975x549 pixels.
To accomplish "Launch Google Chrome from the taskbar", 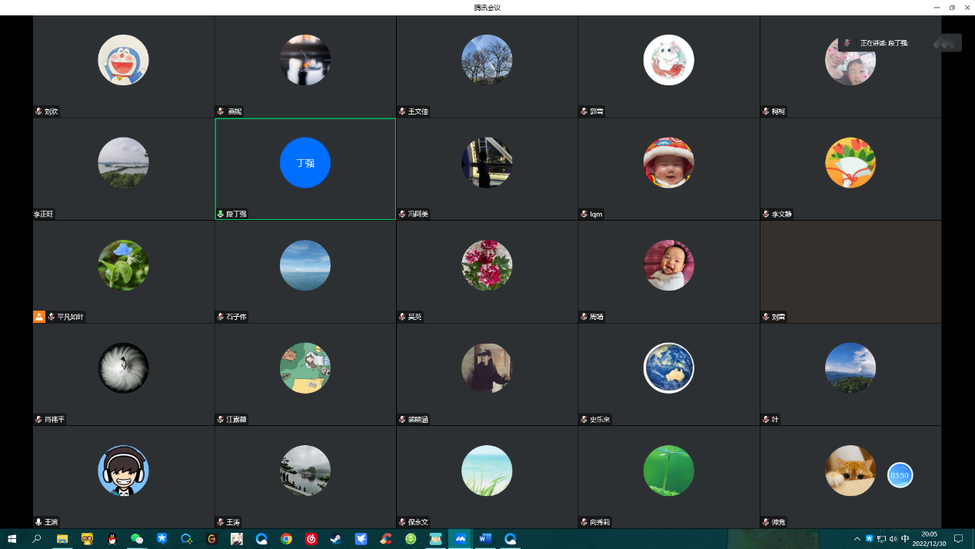I will click(x=286, y=539).
